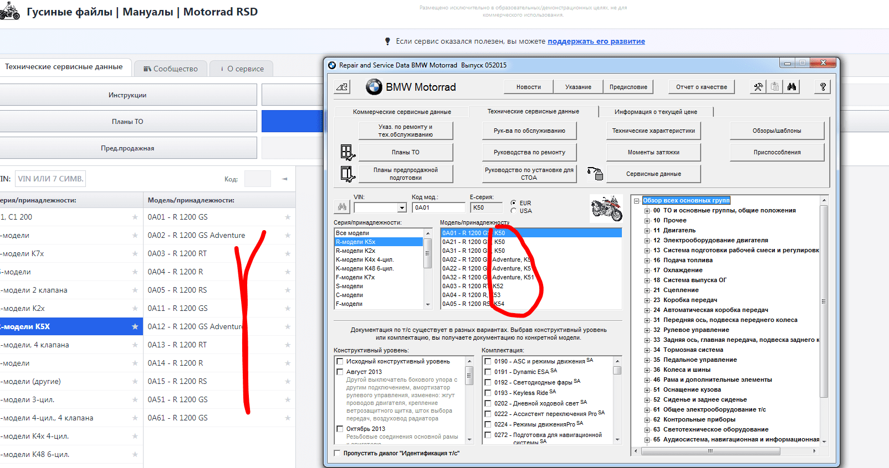The image size is (889, 468).
Task: Click the binoculars button beside the VIN field
Action: (342, 207)
